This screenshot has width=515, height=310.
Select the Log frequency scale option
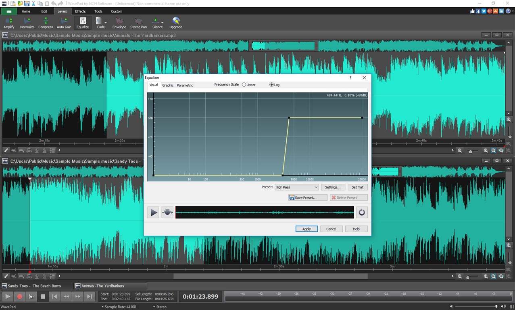tap(275, 85)
